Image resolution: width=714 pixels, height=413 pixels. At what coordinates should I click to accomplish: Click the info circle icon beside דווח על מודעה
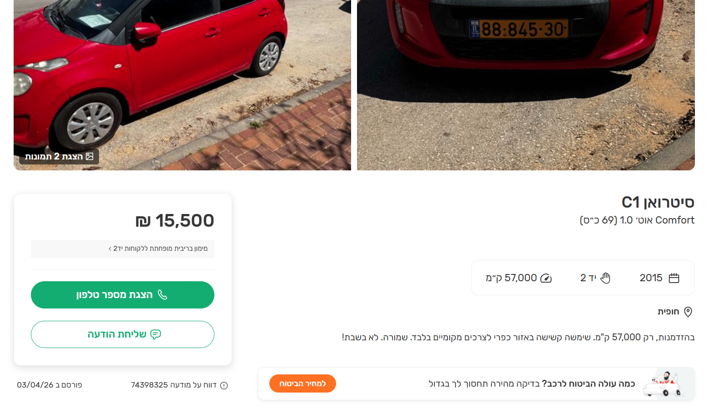(x=224, y=385)
